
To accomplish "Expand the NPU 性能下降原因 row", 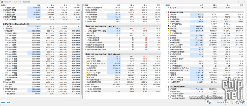I will tap(168, 98).
